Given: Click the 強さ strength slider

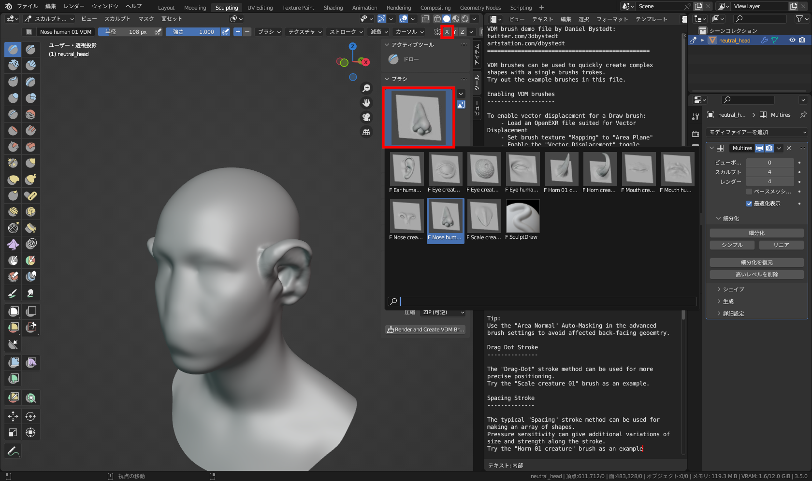Looking at the screenshot, I should coord(193,32).
